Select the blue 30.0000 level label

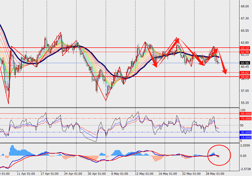tap(246, 132)
